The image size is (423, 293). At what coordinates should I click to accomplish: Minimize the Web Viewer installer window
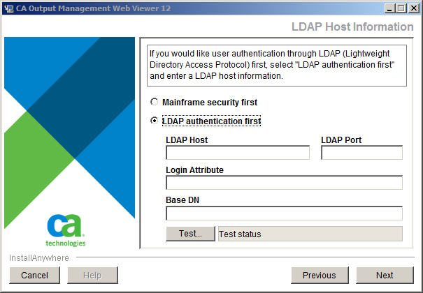385,8
